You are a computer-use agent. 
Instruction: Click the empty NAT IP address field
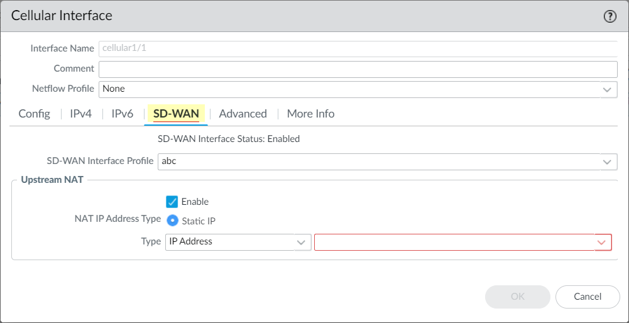(x=454, y=243)
